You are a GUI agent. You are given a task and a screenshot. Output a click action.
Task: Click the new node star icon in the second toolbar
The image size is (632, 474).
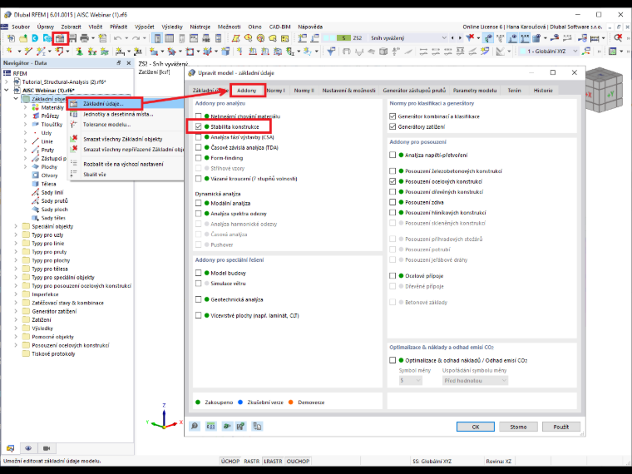(x=9, y=52)
